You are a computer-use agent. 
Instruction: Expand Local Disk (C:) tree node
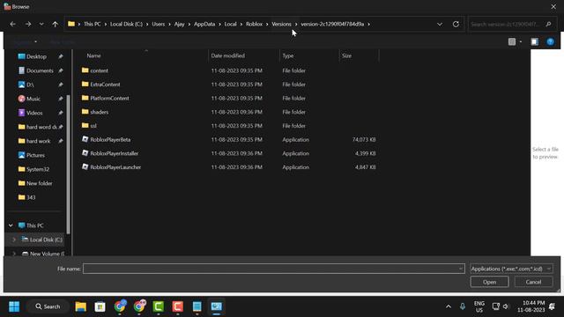14,240
